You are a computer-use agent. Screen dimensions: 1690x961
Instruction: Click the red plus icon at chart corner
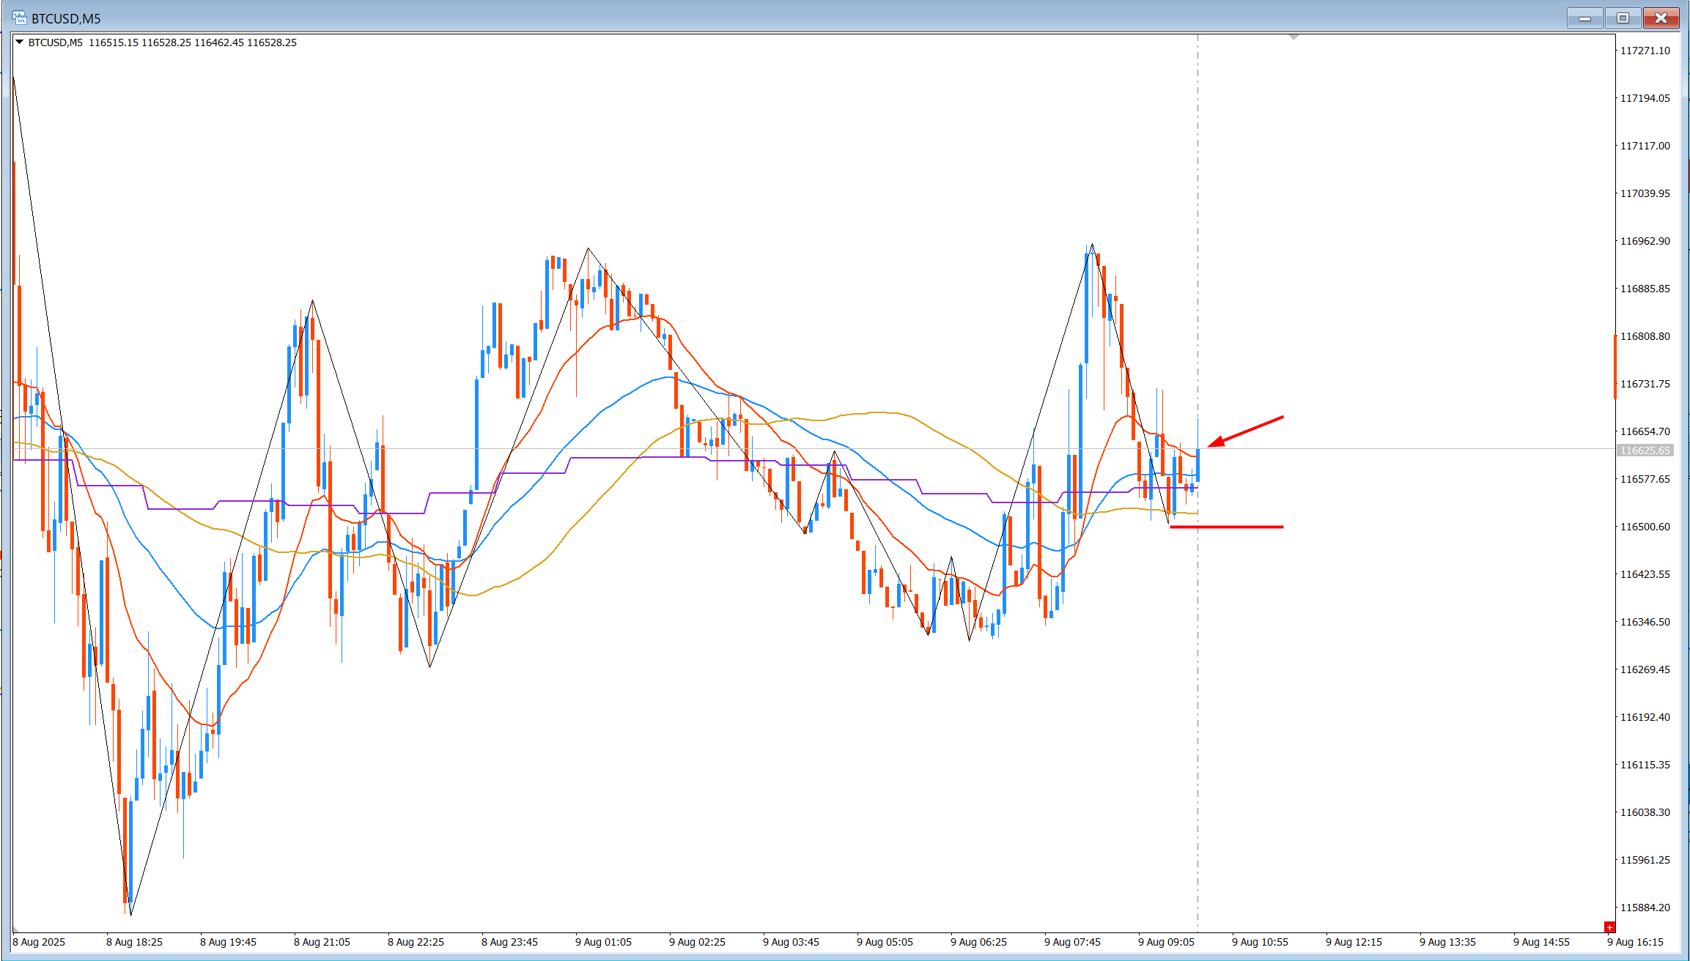pyautogui.click(x=1609, y=927)
